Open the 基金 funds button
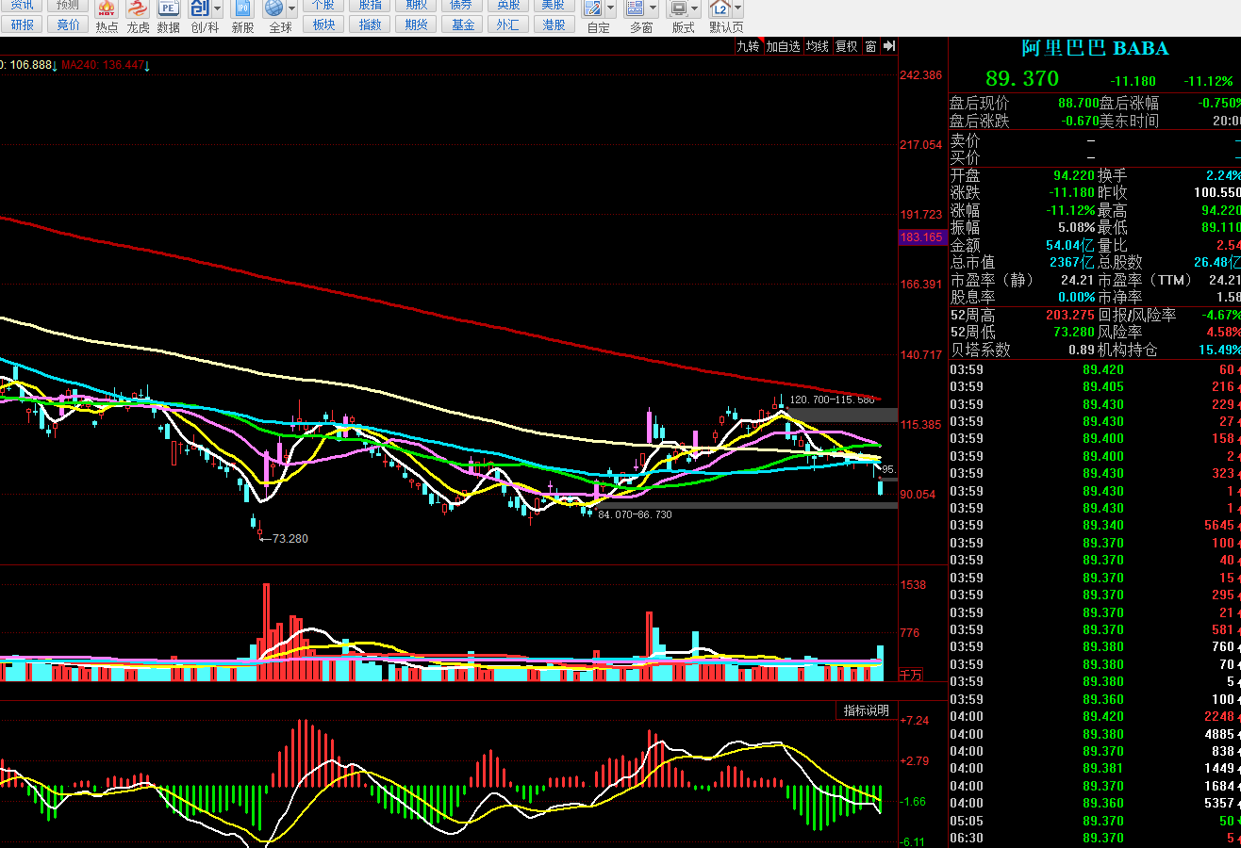This screenshot has width=1241, height=848. click(x=463, y=25)
